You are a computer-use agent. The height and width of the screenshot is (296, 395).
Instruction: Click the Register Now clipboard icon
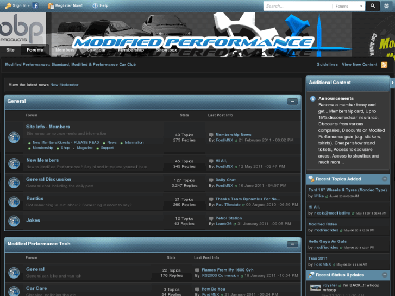tap(51, 5)
